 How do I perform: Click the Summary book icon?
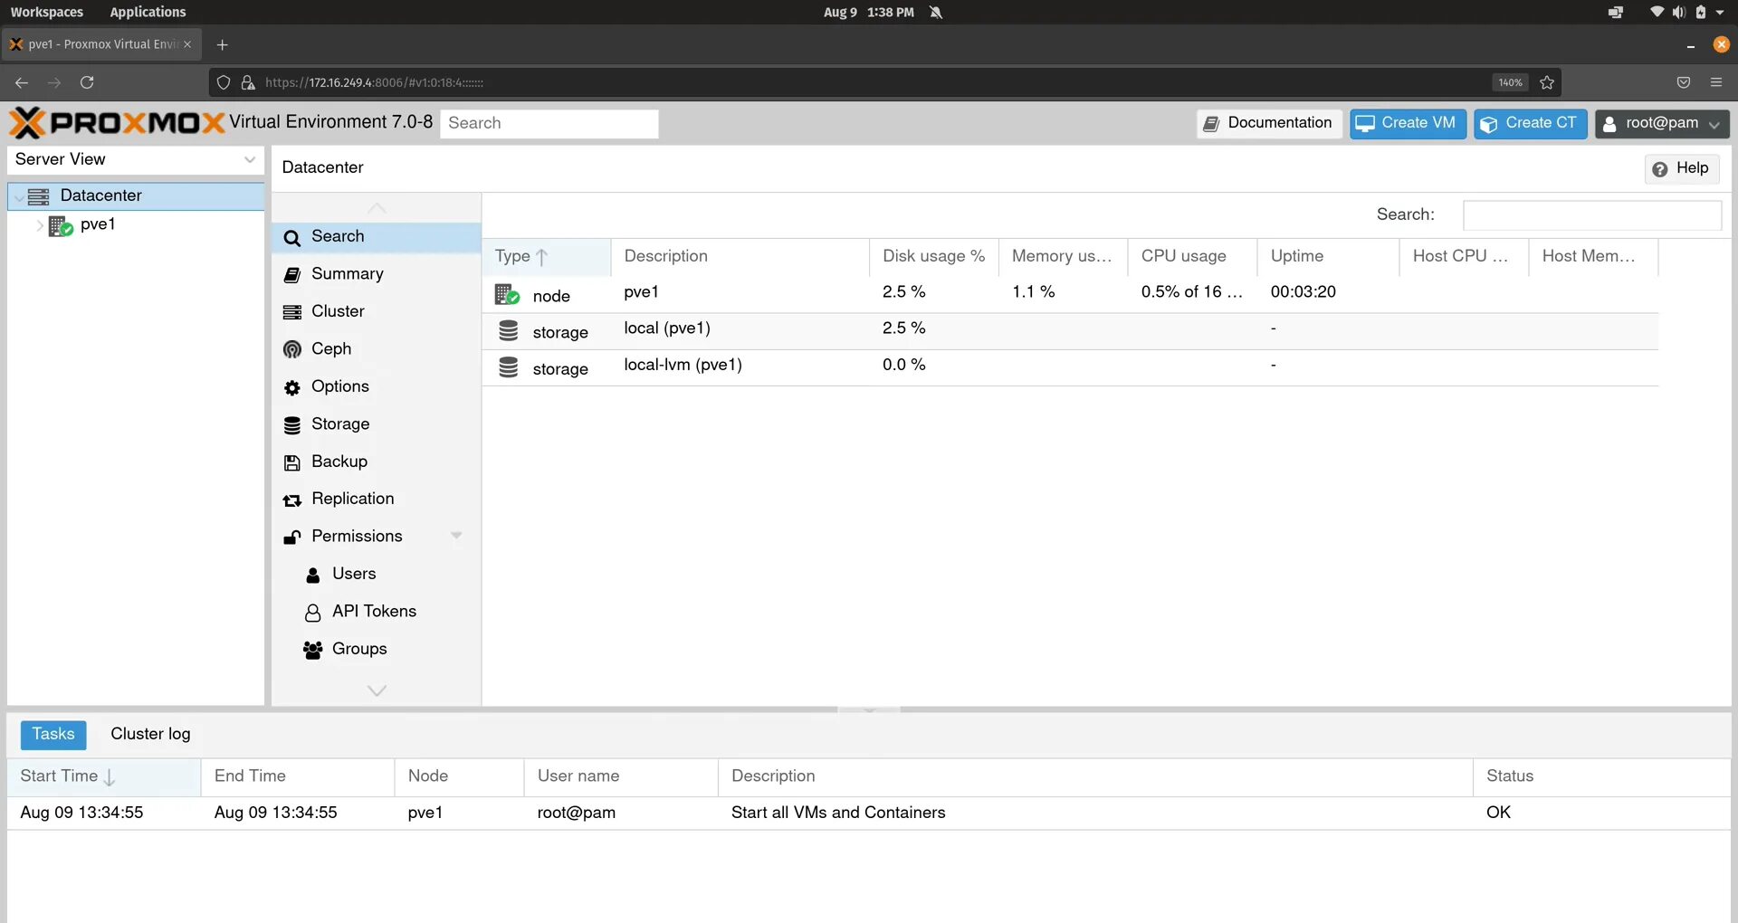(291, 275)
